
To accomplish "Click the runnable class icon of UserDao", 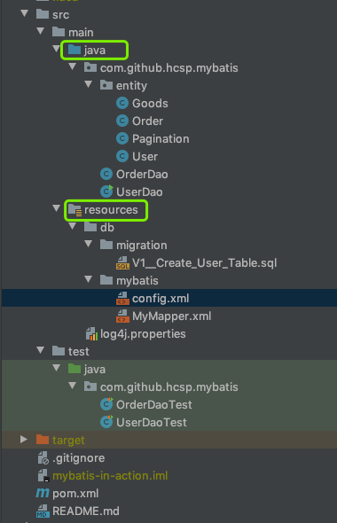I will (x=106, y=191).
